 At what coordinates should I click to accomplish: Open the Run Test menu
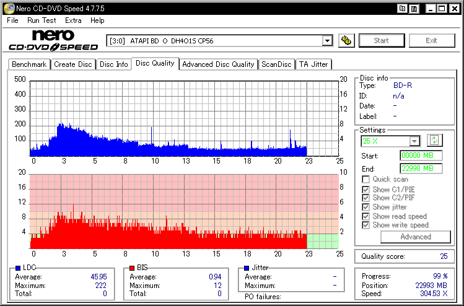click(42, 20)
